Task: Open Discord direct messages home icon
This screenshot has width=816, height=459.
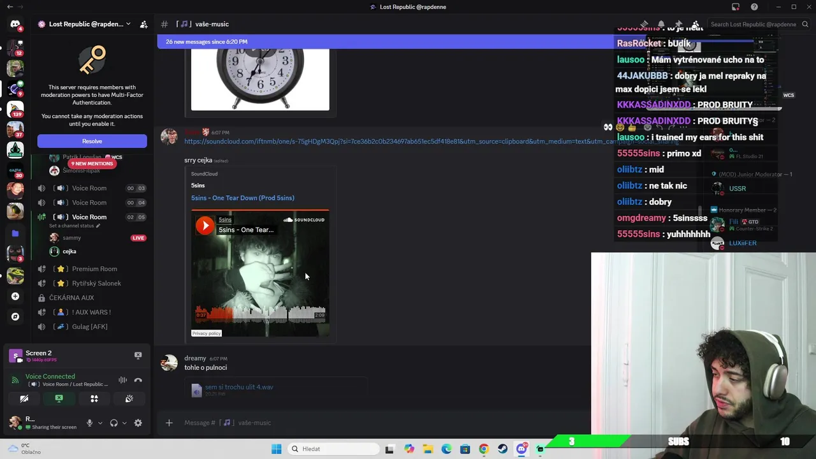Action: coord(15,24)
